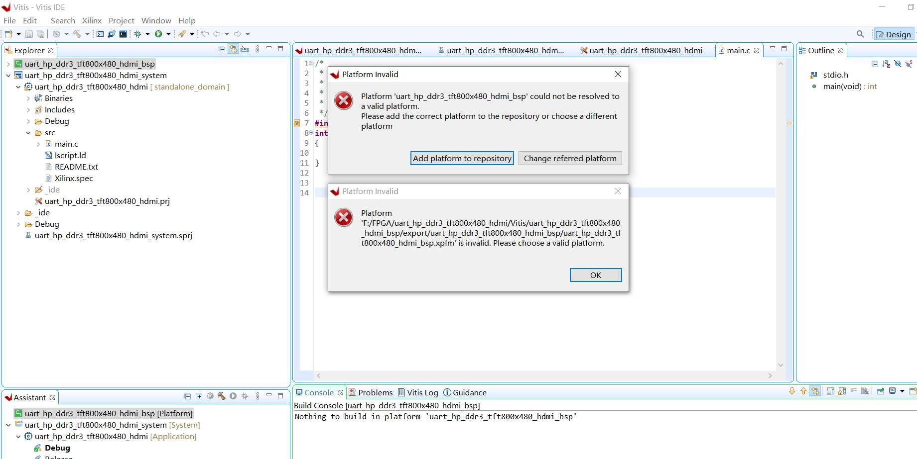
Task: Click the green bug Debug icon
Action: [138, 34]
